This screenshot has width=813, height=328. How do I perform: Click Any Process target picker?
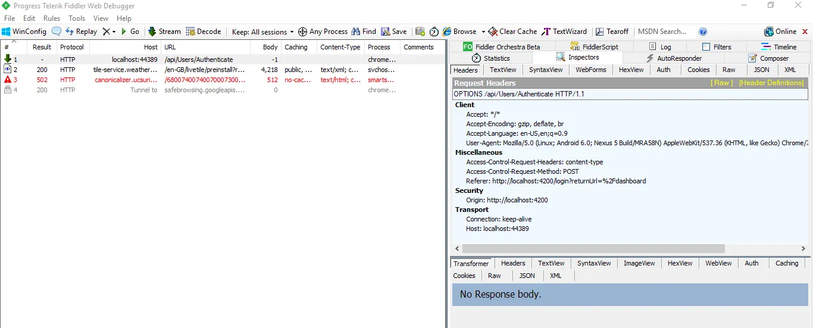[323, 32]
